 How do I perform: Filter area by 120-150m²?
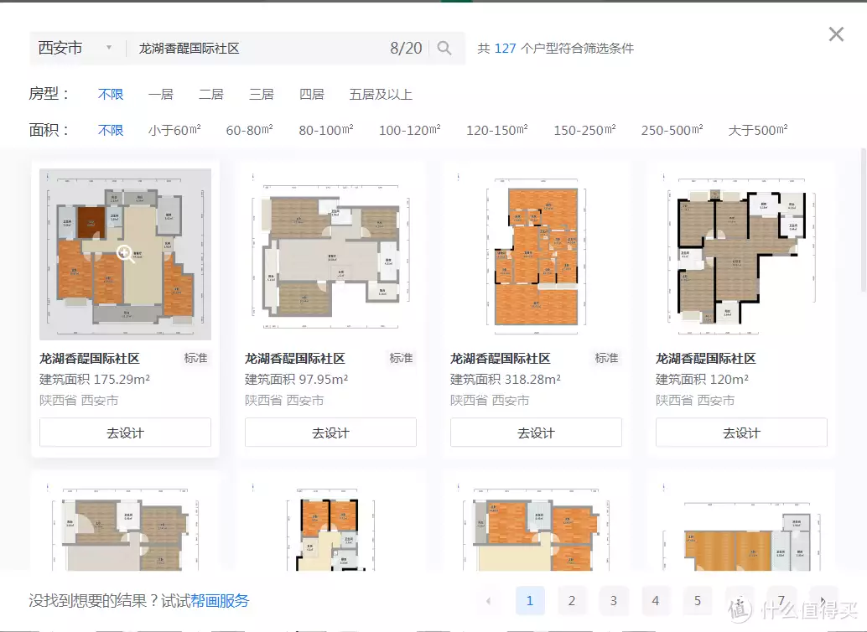pyautogui.click(x=497, y=131)
